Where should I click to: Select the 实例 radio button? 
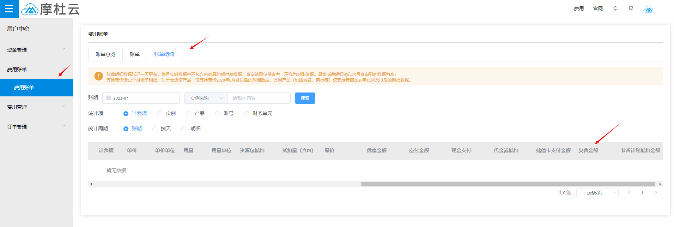(160, 114)
